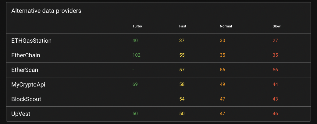The width and height of the screenshot is (317, 124).
Task: Click ETHGasStation Turbo value 40
Action: pyautogui.click(x=135, y=41)
